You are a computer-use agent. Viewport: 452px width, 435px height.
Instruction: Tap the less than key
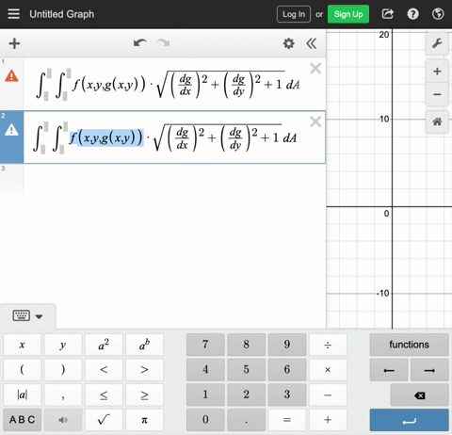pos(104,370)
